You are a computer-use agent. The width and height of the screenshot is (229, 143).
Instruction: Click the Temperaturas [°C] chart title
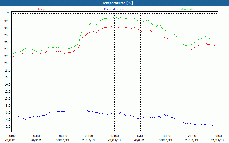point(118,3)
